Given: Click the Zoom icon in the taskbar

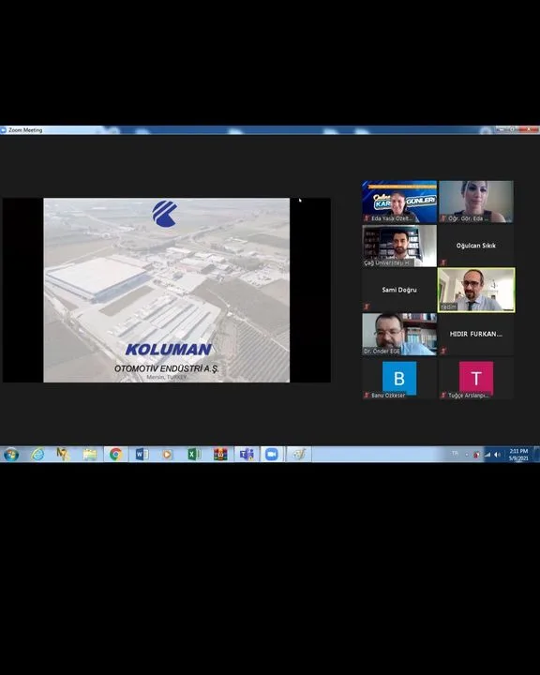Looking at the screenshot, I should (272, 454).
